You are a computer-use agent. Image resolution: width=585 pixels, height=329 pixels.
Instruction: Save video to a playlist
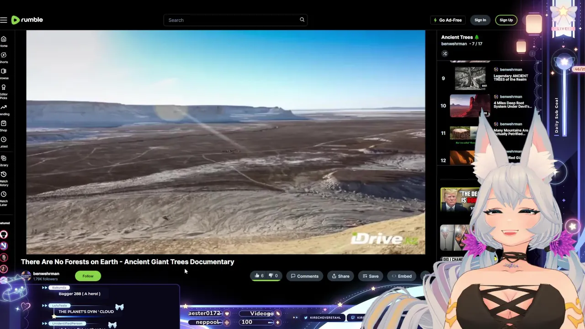370,276
